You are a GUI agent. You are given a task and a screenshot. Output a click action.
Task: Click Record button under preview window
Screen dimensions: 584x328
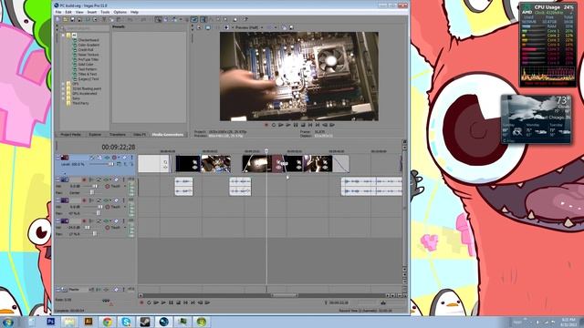point(266,126)
